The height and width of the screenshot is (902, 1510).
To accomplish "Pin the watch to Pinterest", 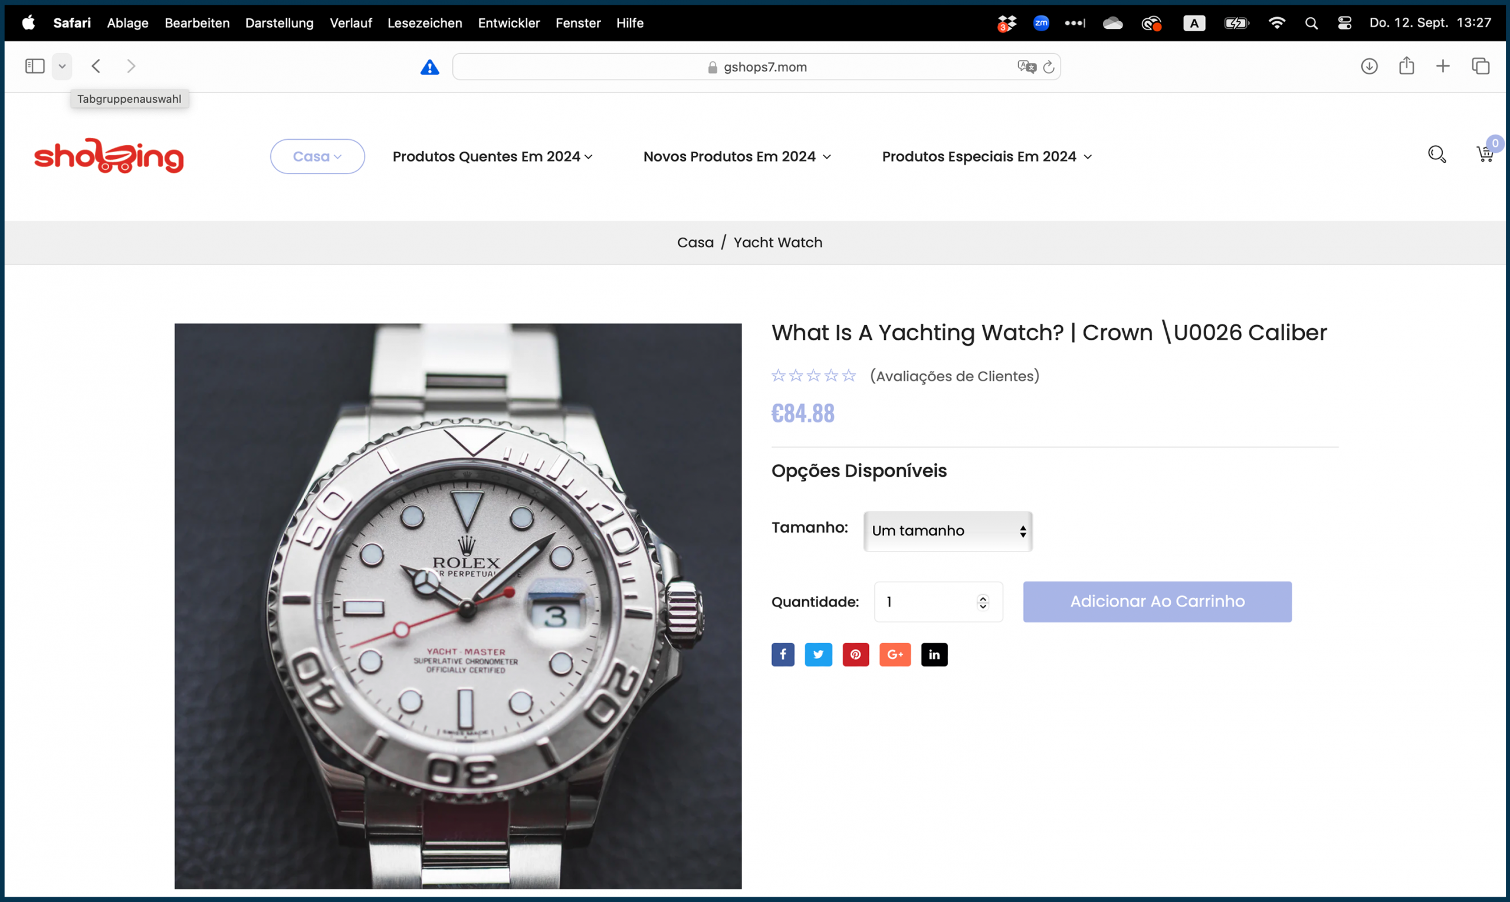I will [855, 654].
